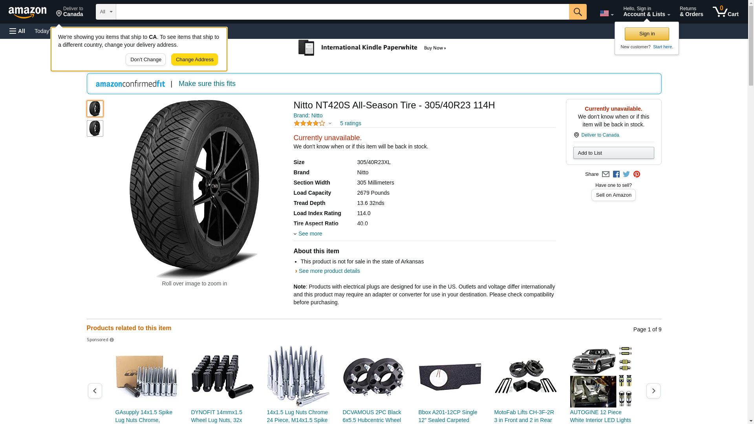Focus the Amazon search input field

pyautogui.click(x=342, y=12)
